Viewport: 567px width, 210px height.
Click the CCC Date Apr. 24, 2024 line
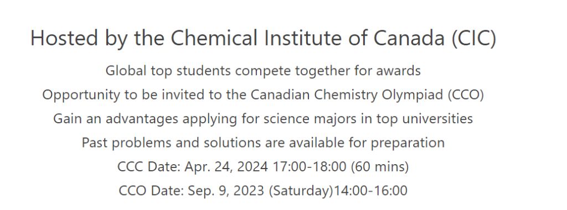pos(263,167)
